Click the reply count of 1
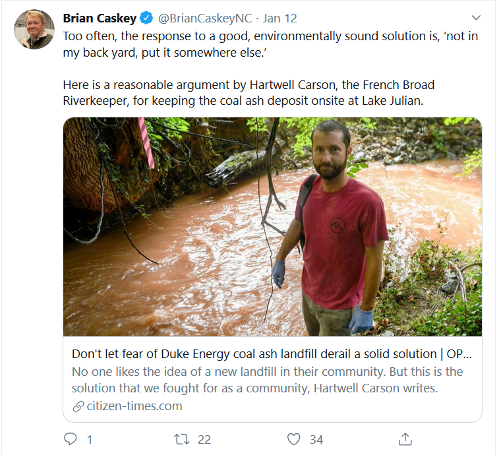The height and width of the screenshot is (455, 501). click(89, 439)
